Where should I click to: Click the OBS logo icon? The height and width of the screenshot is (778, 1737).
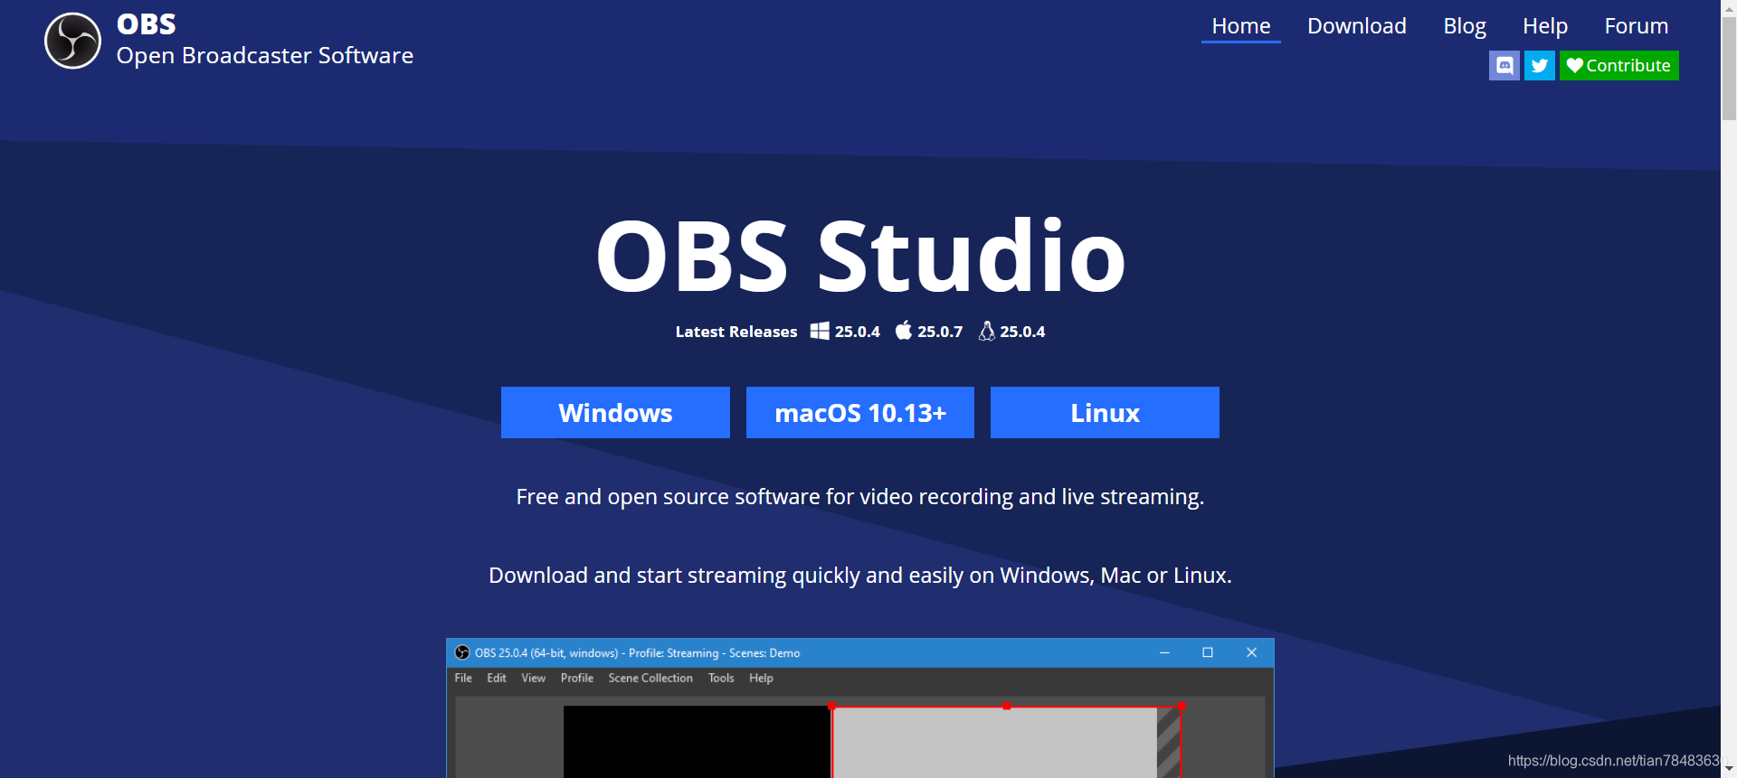pos(72,41)
